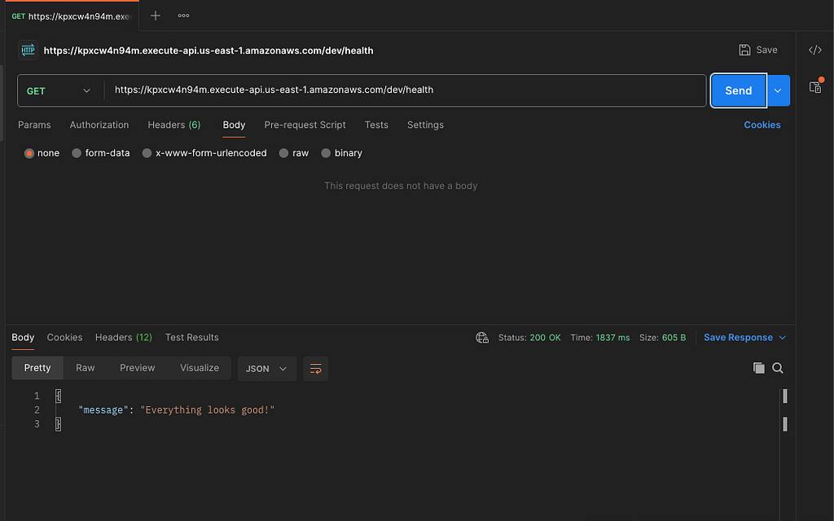Click the Time 1837 ms value
The image size is (834, 521).
coord(612,338)
